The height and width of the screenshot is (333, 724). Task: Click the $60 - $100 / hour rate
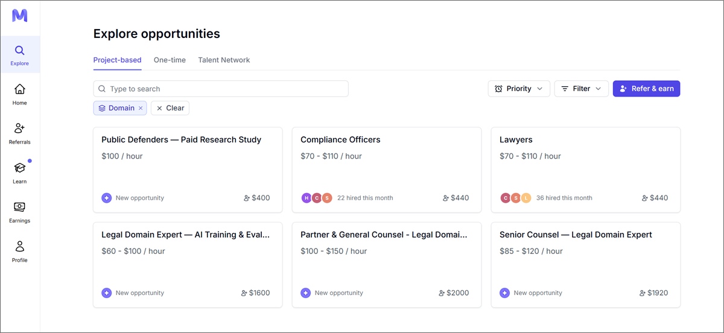coord(133,252)
